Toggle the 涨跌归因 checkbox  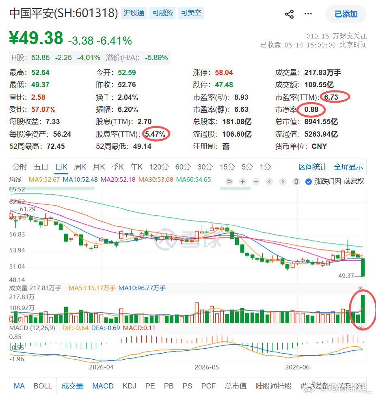click(308, 182)
